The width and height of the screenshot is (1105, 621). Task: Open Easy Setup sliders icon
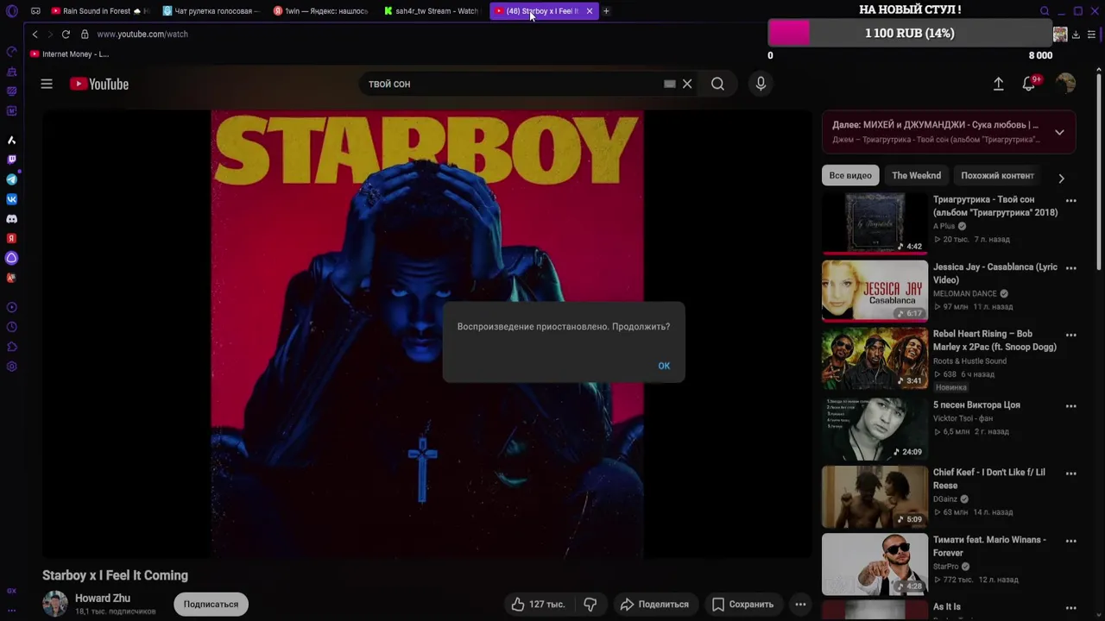1092,34
